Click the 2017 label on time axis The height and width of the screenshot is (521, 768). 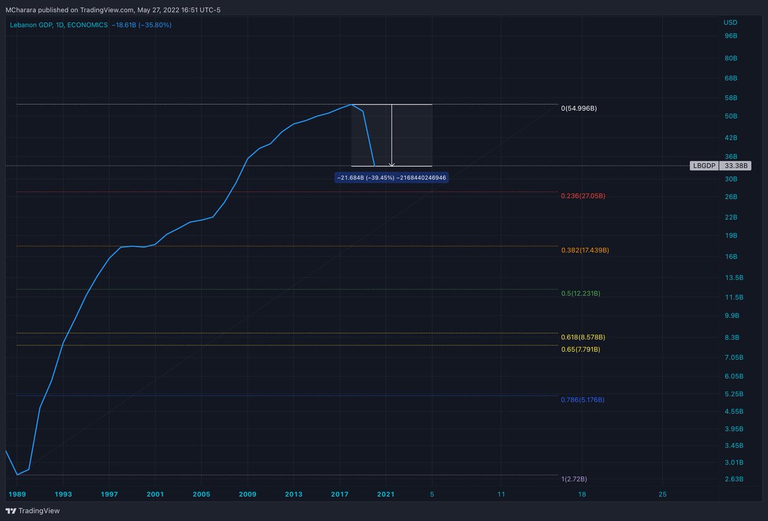[x=340, y=494]
